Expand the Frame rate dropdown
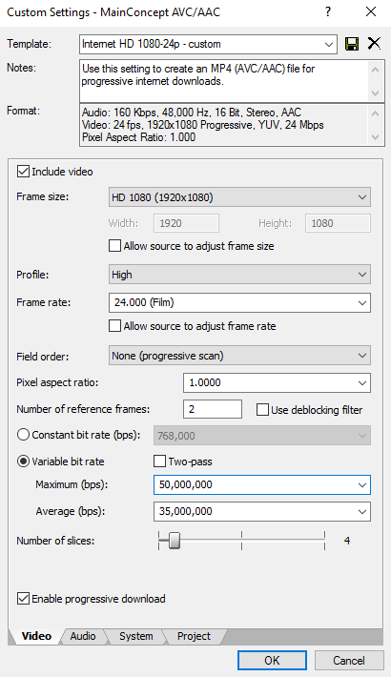 pyautogui.click(x=239, y=302)
